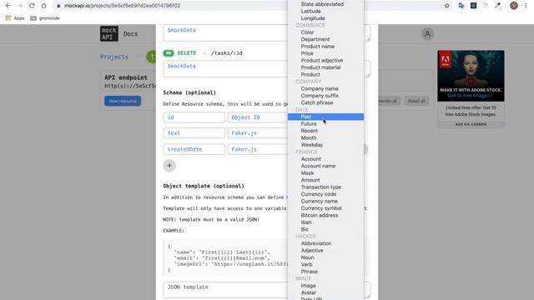Add a schema field with the plus button
Viewport: 534px width, 300px height.
[169, 166]
